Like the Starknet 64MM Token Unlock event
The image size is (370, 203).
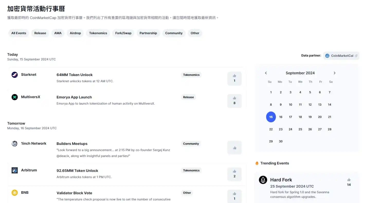pyautogui.click(x=234, y=78)
